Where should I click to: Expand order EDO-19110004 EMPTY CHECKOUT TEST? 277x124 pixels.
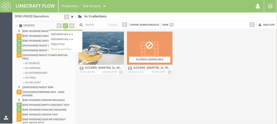(19, 105)
